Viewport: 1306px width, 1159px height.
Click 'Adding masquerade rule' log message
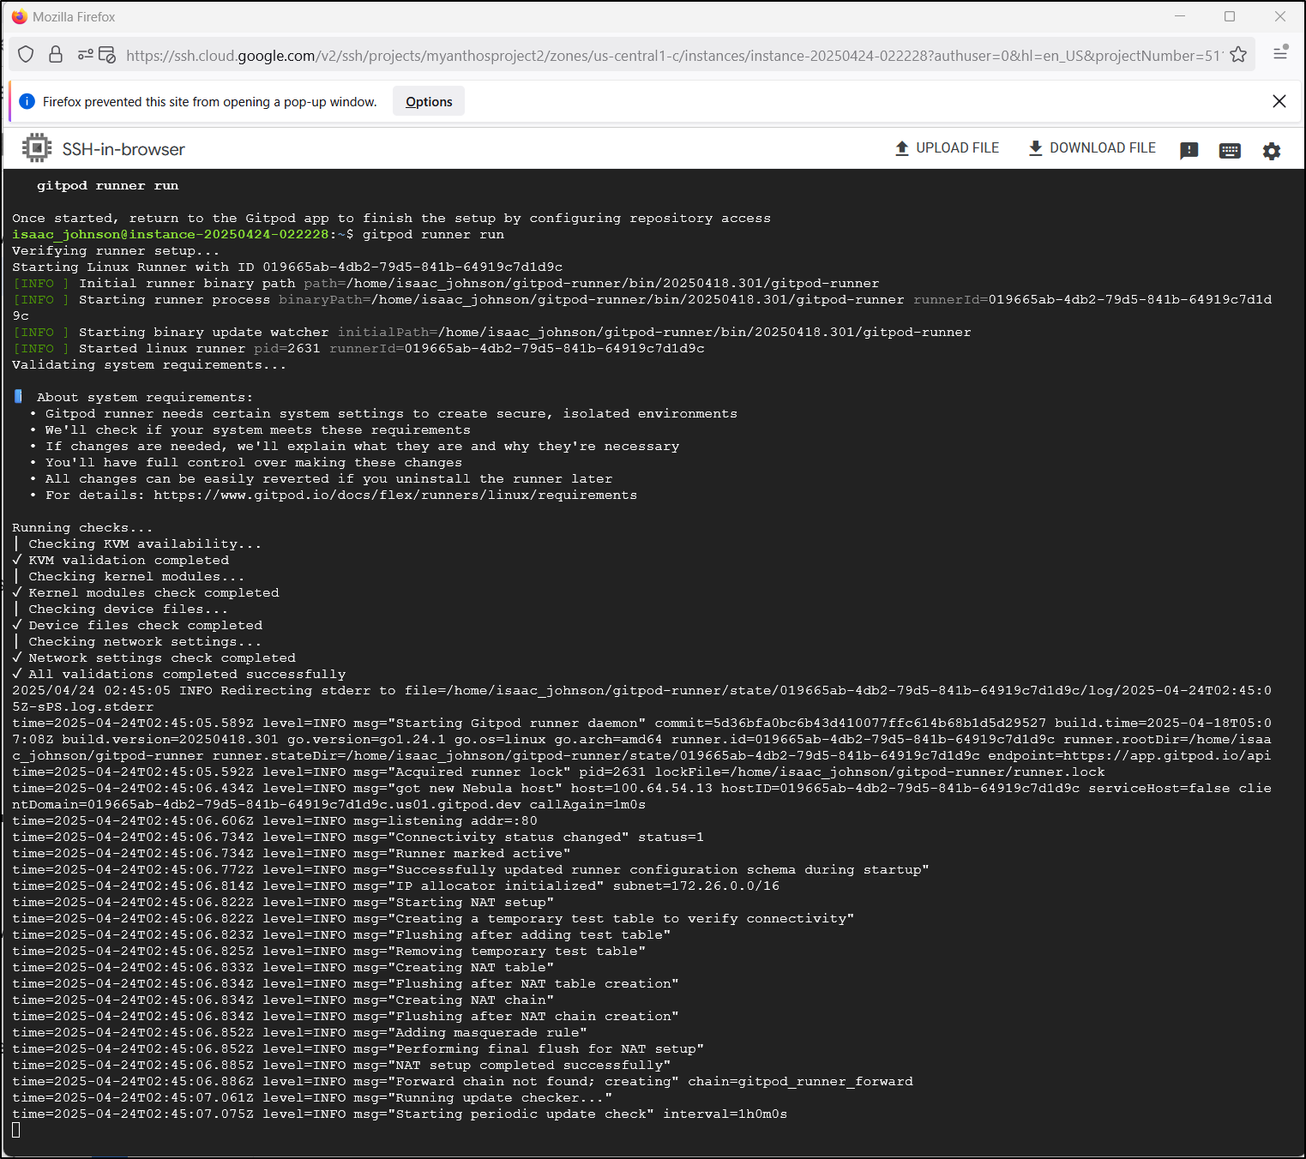coord(488,1032)
